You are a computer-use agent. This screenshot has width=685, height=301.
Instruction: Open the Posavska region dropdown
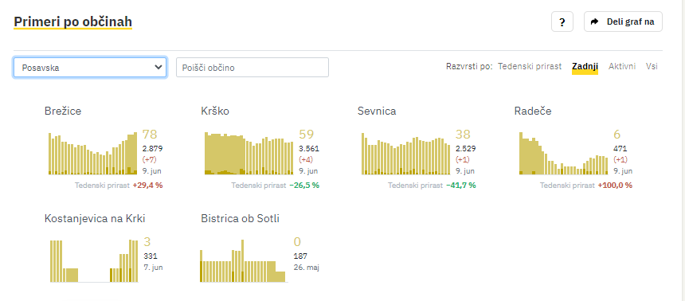(x=90, y=67)
